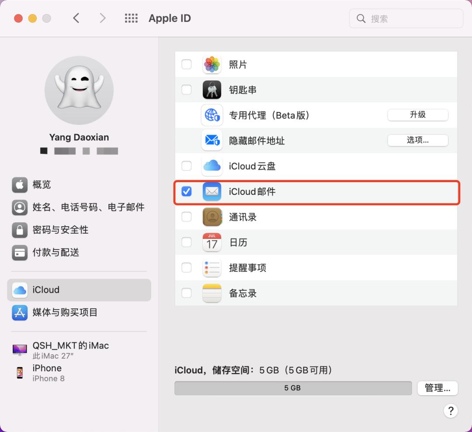Click the Hide My Email (隐藏邮件地址) icon

tap(212, 140)
